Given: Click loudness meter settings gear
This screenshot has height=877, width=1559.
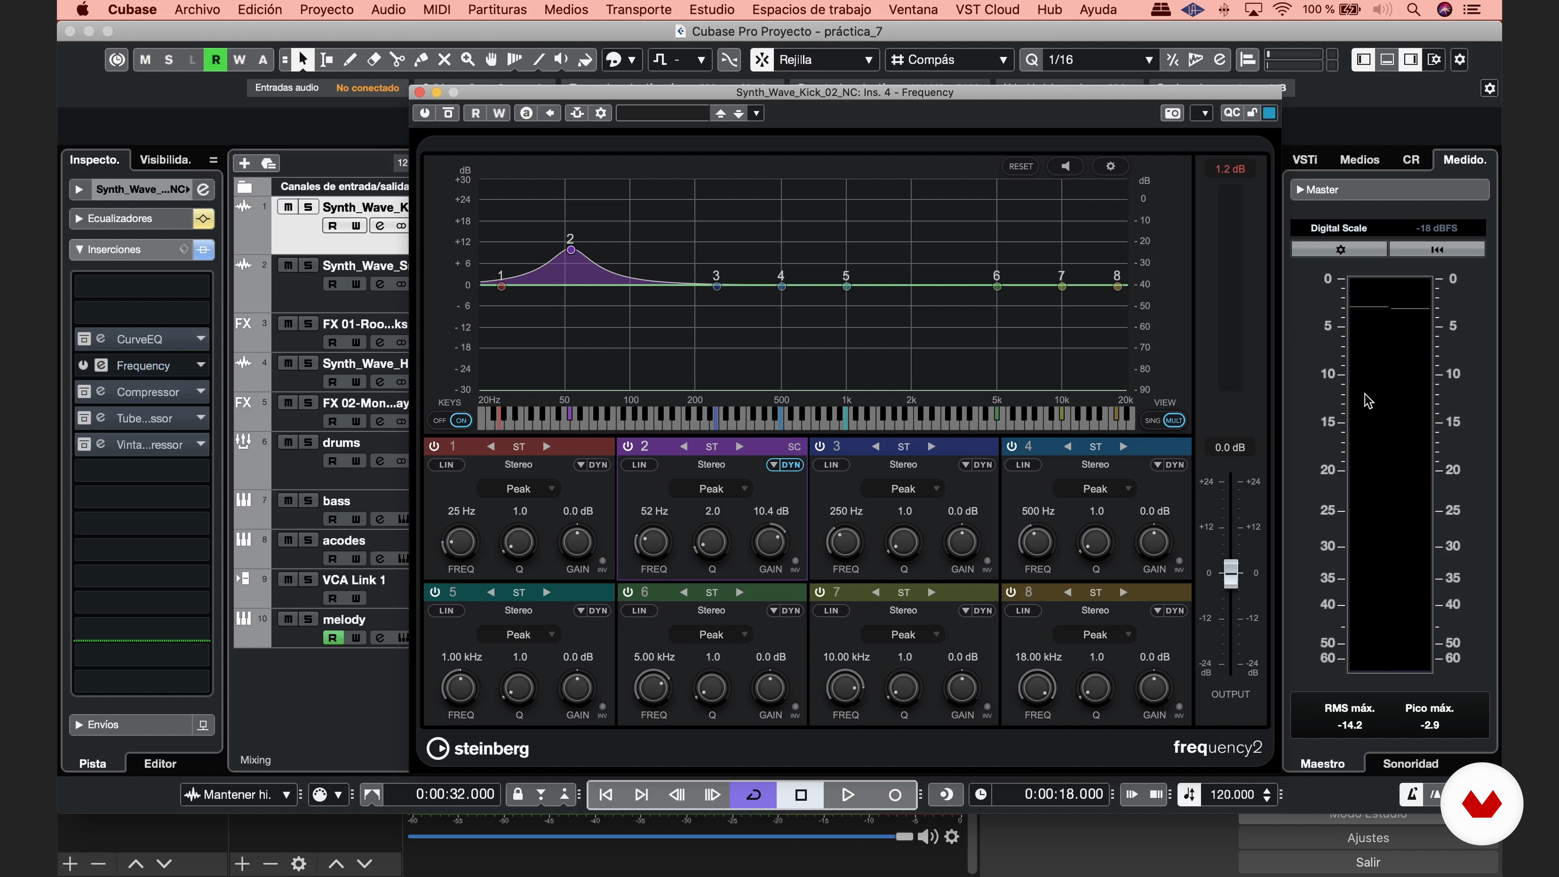Looking at the screenshot, I should [1339, 249].
